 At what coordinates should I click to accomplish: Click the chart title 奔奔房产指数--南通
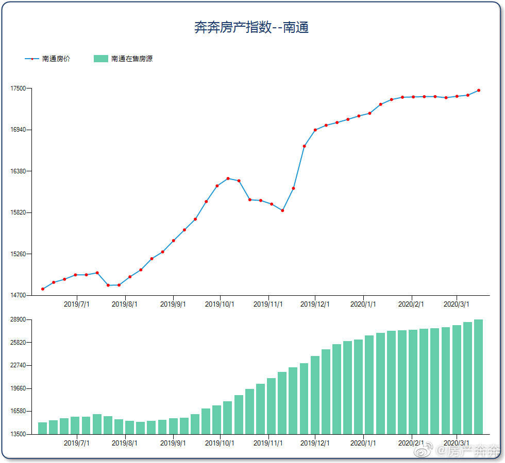click(251, 27)
